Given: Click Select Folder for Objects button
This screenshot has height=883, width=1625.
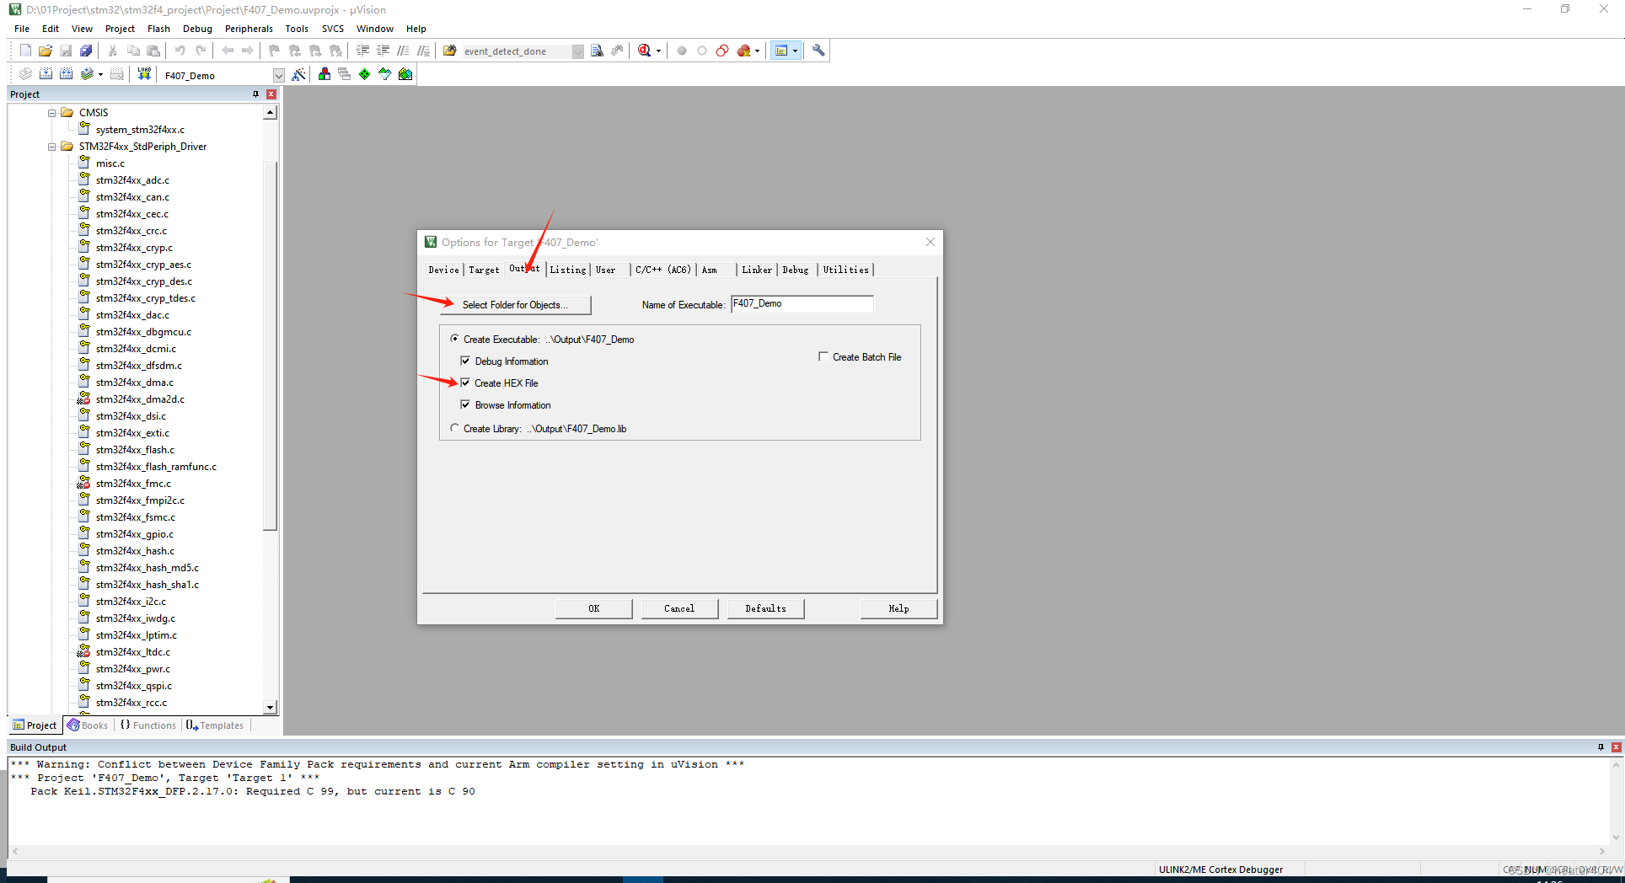Looking at the screenshot, I should pos(515,305).
